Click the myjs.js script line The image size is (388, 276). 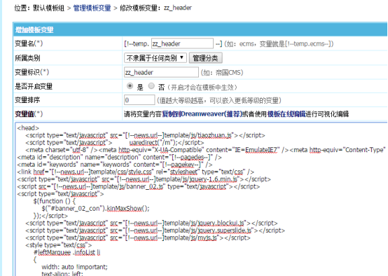[x=138, y=237]
